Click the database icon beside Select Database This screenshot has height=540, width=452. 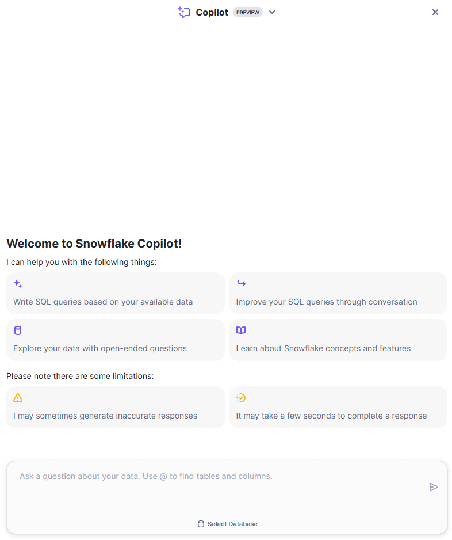point(200,524)
